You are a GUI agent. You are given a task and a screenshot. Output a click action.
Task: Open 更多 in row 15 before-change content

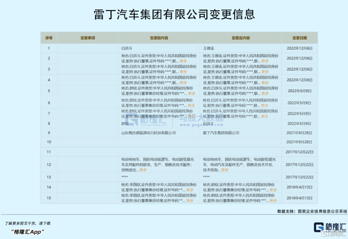(x=190, y=201)
